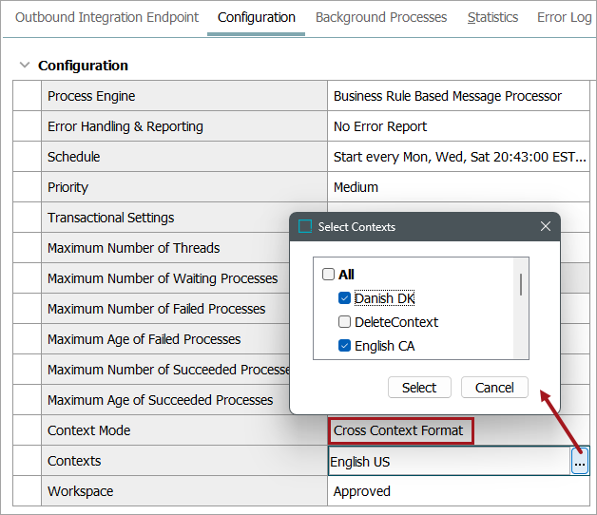The image size is (597, 515).
Task: Click the ellipsis button beside Contexts
Action: (x=580, y=462)
